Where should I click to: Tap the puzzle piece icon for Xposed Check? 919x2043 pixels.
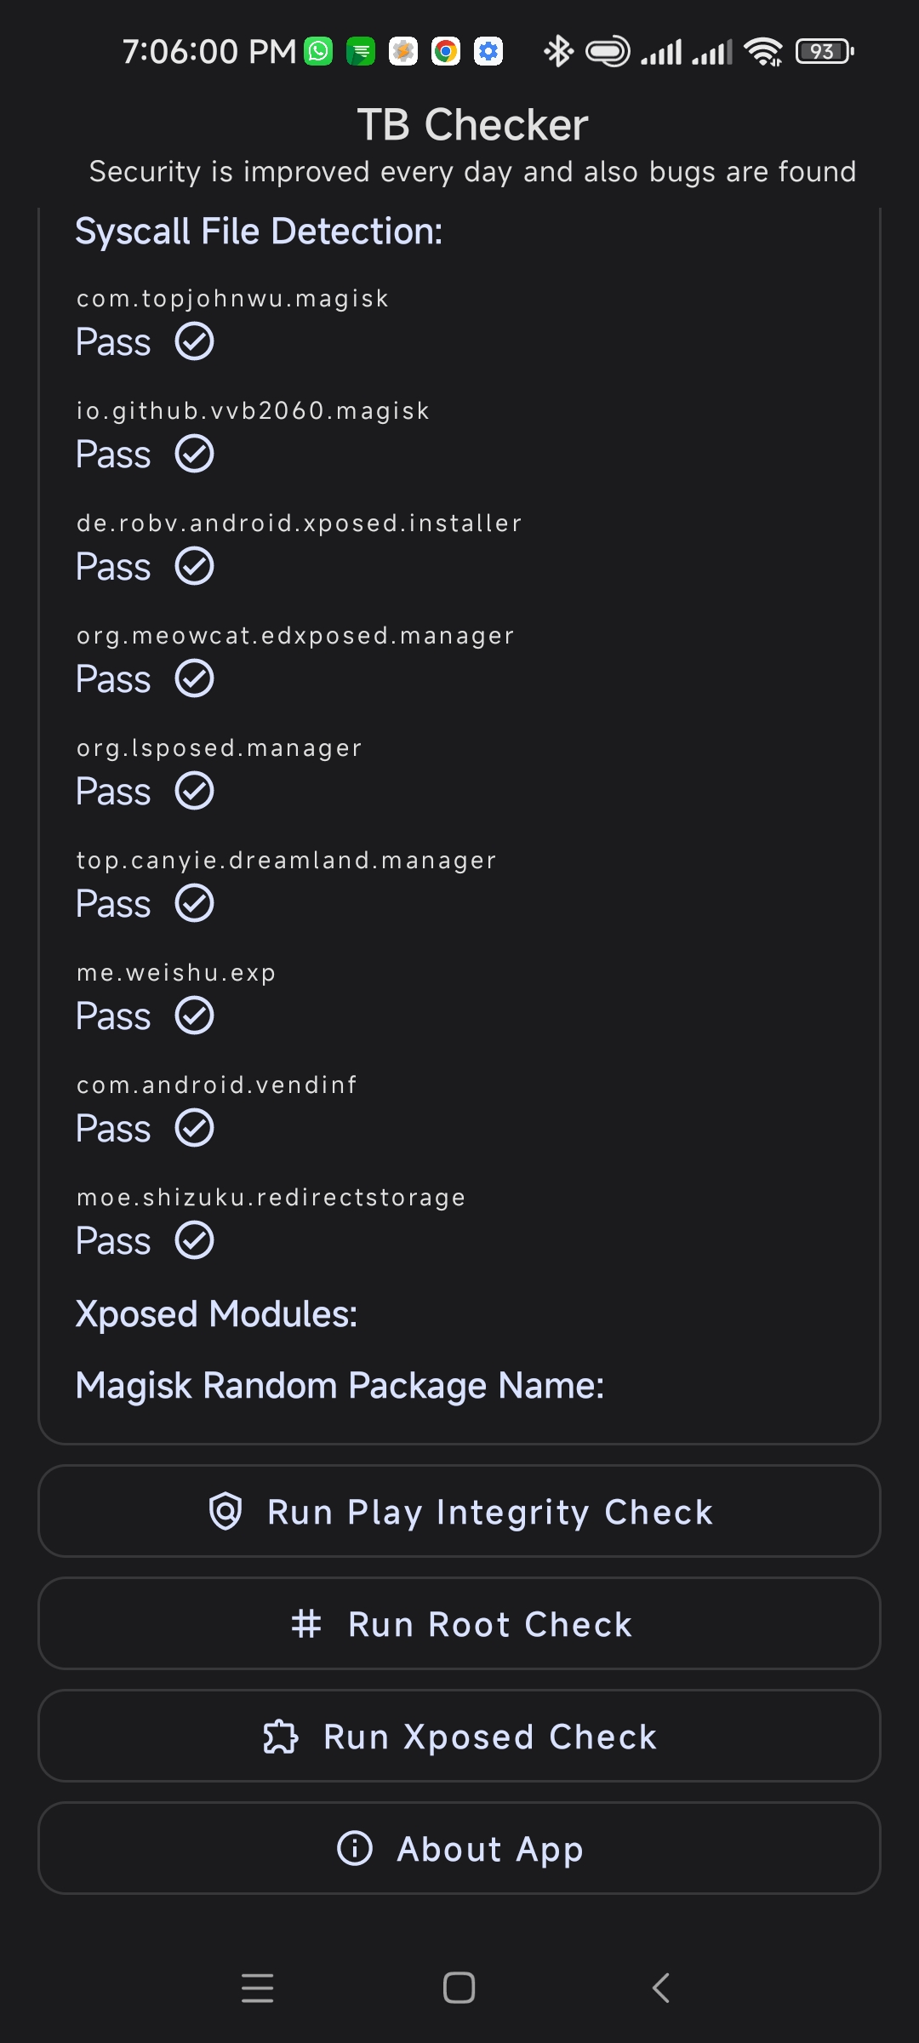click(x=281, y=1737)
